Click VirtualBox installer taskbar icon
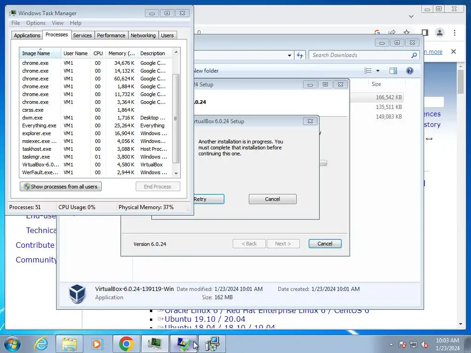 (x=212, y=344)
